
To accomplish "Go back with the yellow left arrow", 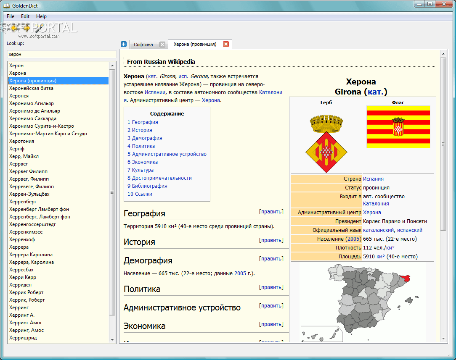I will [x=13, y=28].
